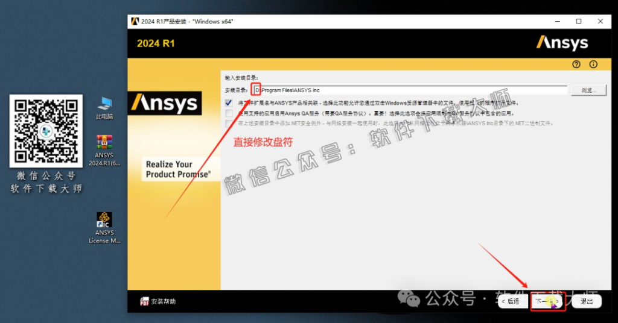Open the 安装帮助 PDF help link
Image resolution: width=618 pixels, height=323 pixels.
[158, 301]
